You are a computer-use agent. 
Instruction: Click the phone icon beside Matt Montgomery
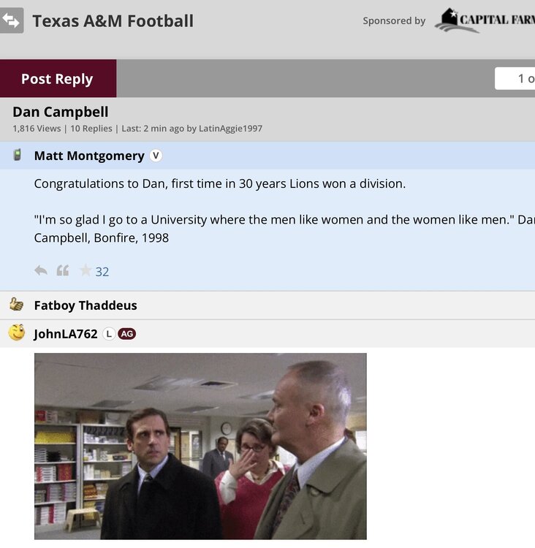click(x=17, y=155)
